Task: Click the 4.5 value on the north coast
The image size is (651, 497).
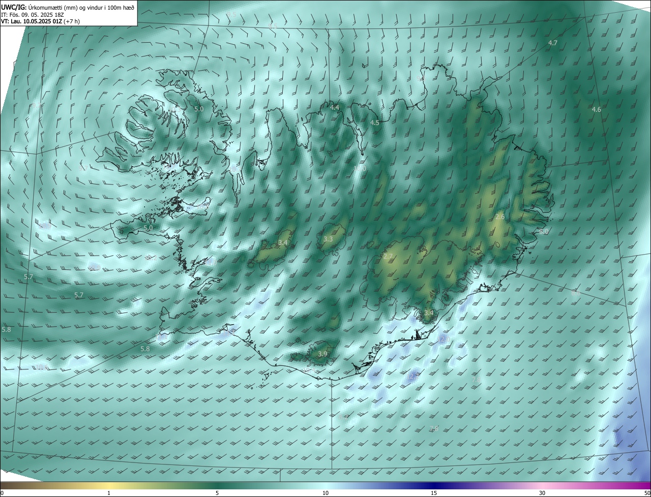Action: pos(375,123)
